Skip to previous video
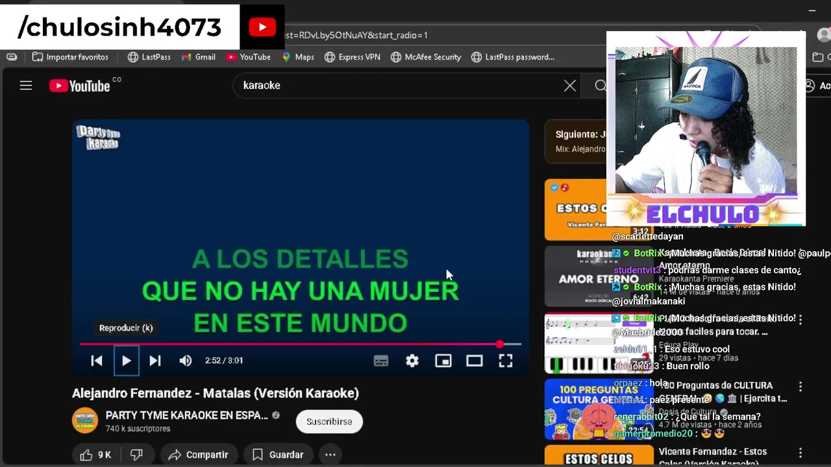The height and width of the screenshot is (467, 831). [96, 361]
